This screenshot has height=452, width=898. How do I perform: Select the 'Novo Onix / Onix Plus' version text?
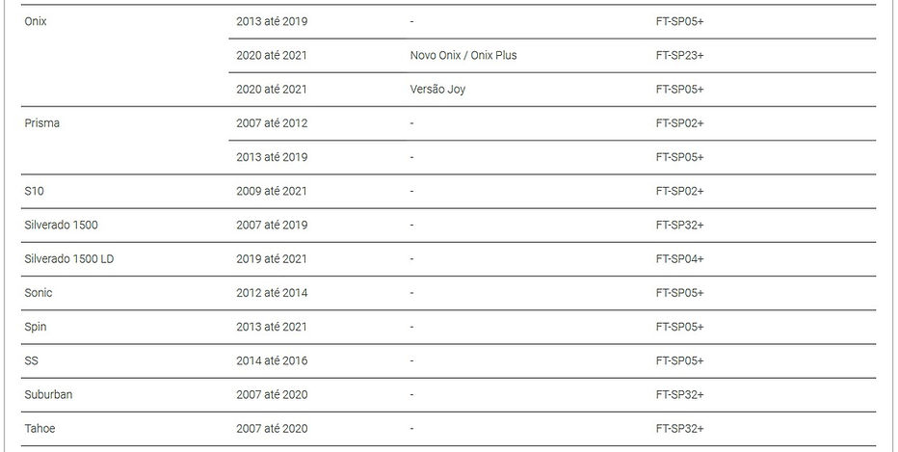click(x=462, y=55)
